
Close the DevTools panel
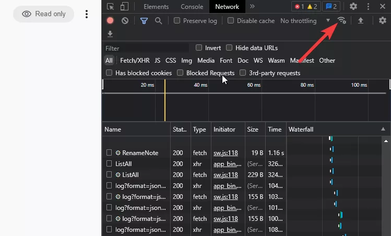(x=383, y=6)
